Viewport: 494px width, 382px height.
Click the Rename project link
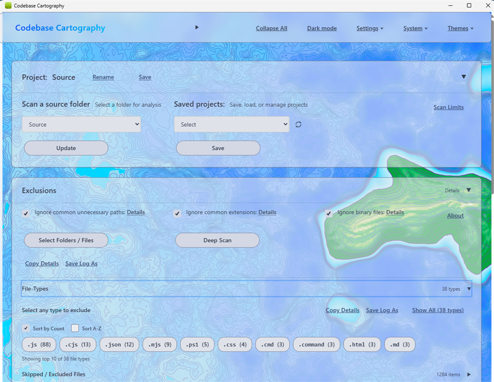pos(103,77)
